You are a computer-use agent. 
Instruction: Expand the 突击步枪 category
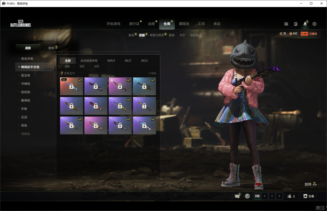(x=27, y=59)
